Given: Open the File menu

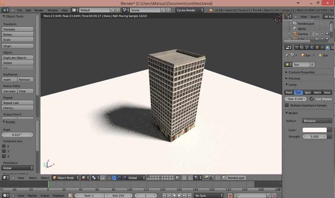Looking at the screenshot, I should coord(19,10).
